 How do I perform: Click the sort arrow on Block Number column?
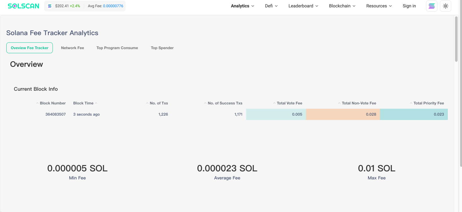[x=37, y=103]
